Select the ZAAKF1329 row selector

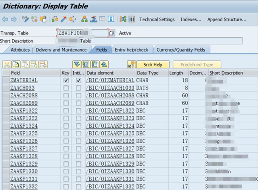point(6,164)
